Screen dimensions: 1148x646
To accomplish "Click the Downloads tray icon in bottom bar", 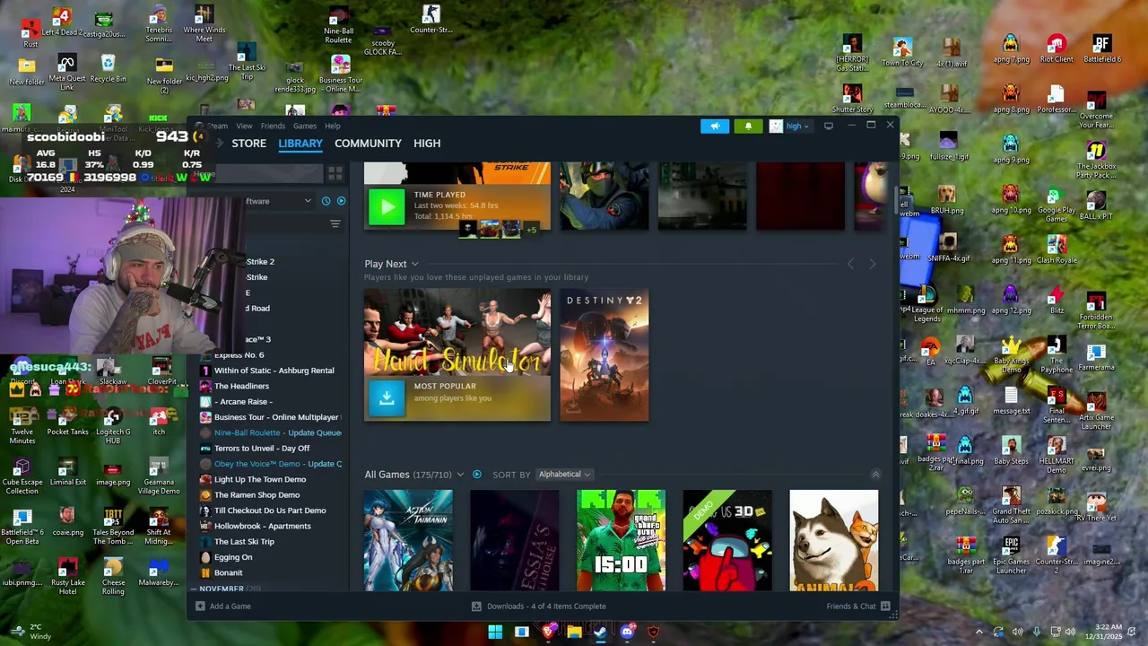I will click(476, 606).
